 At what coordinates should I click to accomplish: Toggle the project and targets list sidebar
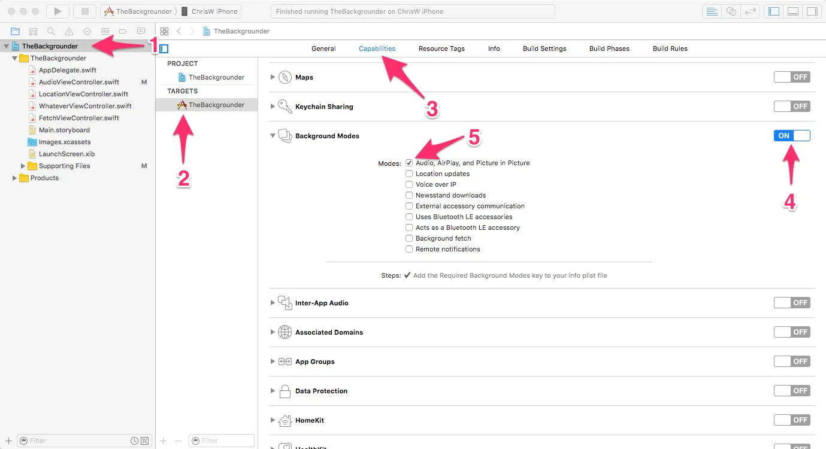pos(164,48)
